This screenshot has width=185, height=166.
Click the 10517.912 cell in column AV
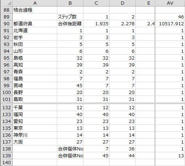tap(170, 24)
